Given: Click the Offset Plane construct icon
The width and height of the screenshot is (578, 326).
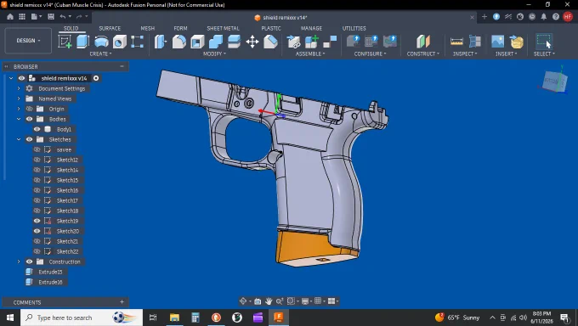Looking at the screenshot, I should point(423,42).
